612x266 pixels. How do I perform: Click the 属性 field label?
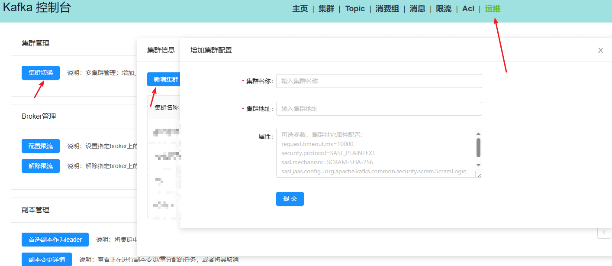(x=266, y=136)
